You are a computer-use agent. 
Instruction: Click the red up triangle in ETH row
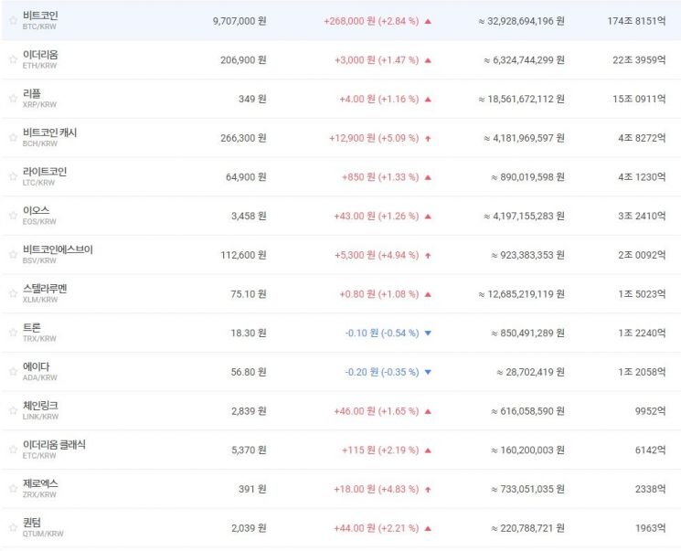(x=428, y=60)
